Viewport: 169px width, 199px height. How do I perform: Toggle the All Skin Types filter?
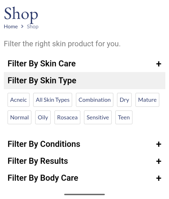point(53,100)
